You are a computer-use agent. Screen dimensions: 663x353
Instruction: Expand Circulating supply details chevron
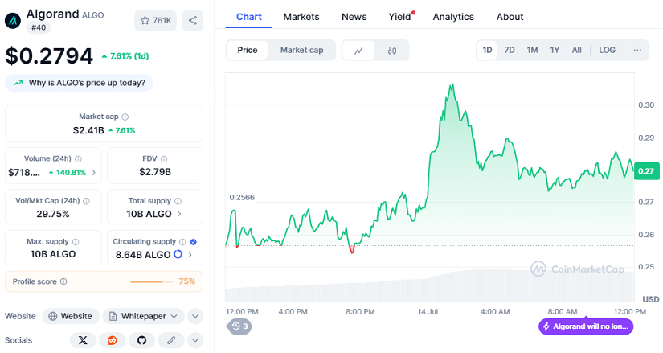coord(190,255)
